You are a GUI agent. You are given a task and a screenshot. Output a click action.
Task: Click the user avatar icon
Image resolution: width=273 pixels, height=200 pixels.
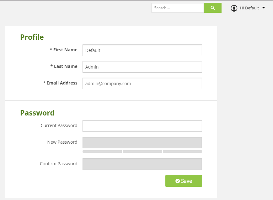tap(234, 8)
